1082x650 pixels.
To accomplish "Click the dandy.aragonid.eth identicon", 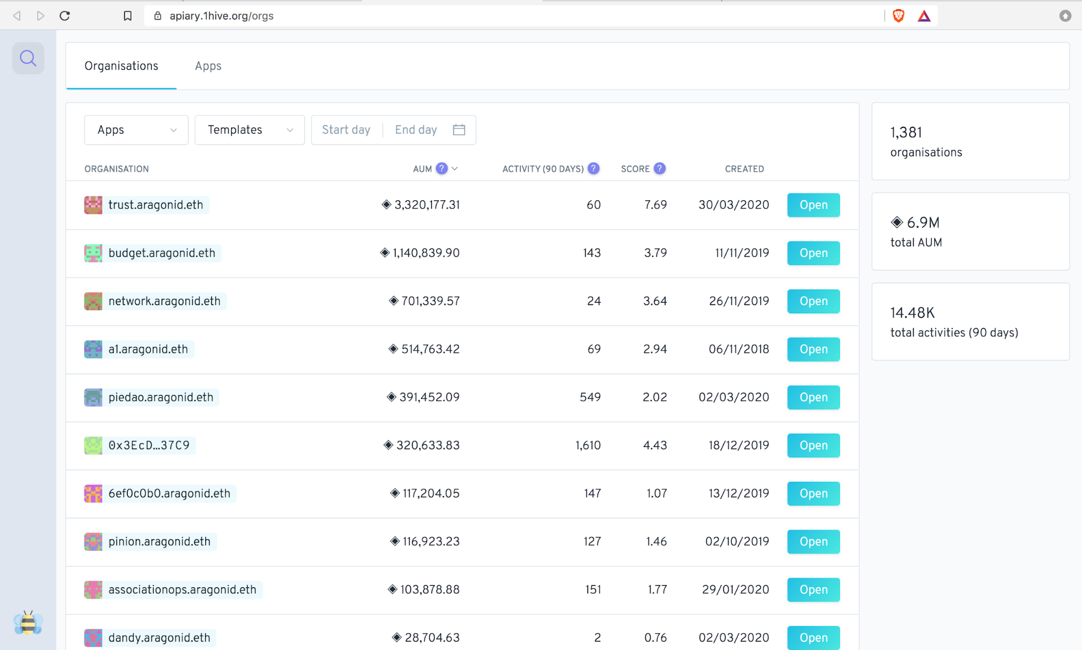I will tap(93, 638).
